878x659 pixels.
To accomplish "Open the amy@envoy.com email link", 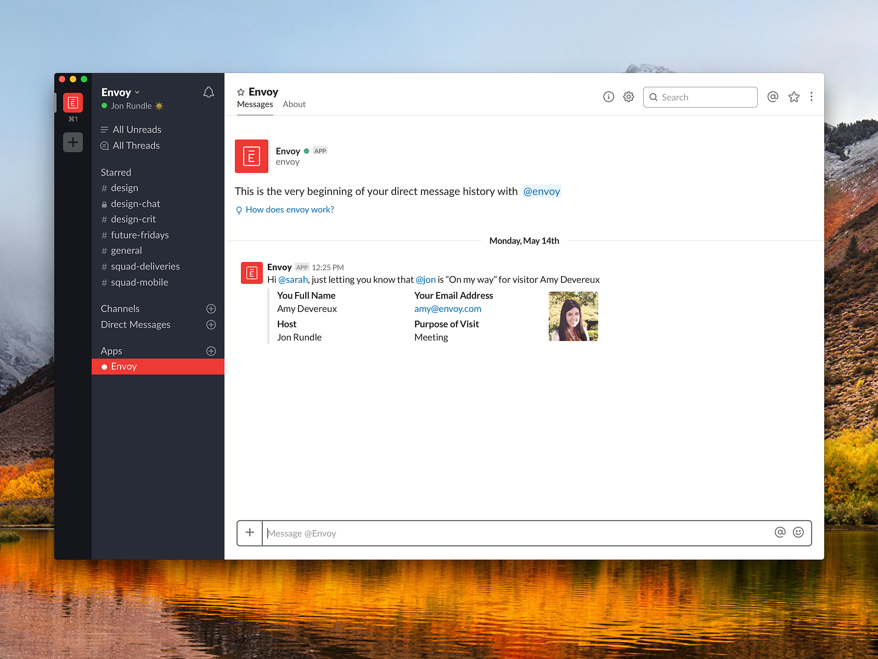I will pyautogui.click(x=448, y=309).
